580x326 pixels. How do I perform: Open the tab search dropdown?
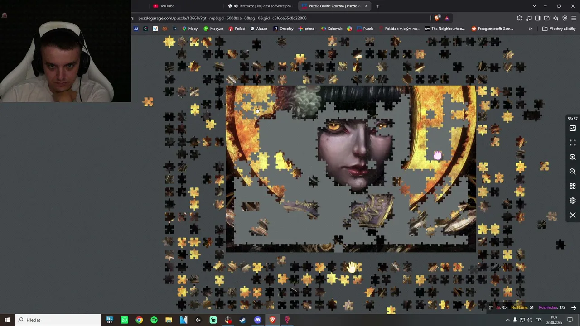click(x=534, y=6)
